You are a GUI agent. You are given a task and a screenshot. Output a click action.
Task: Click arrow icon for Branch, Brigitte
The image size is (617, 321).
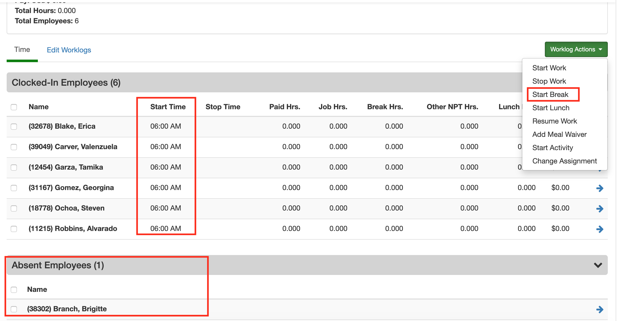599,309
